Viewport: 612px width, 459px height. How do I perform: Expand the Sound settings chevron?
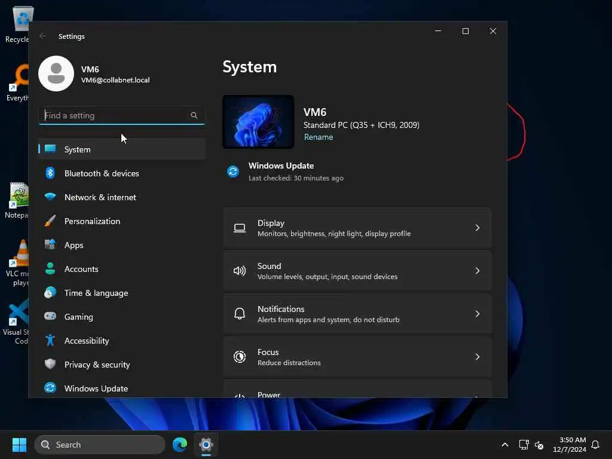point(477,271)
